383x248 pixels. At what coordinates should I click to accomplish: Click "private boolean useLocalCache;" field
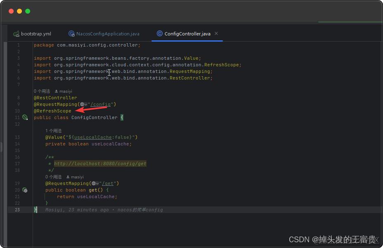88,144
